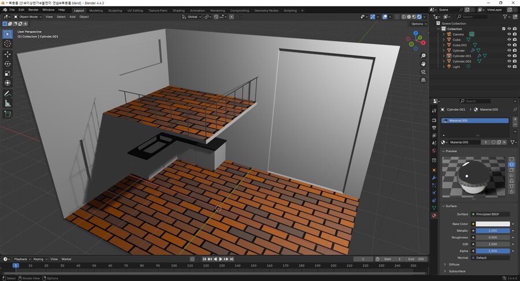
Task: Click the End frame field
Action: [417, 259]
